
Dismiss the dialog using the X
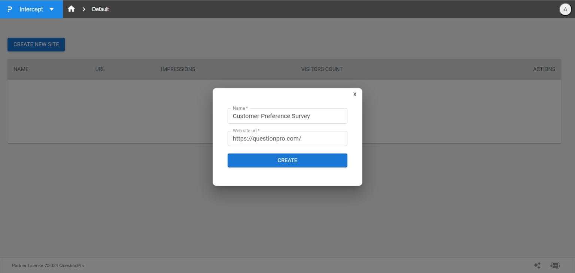[355, 94]
